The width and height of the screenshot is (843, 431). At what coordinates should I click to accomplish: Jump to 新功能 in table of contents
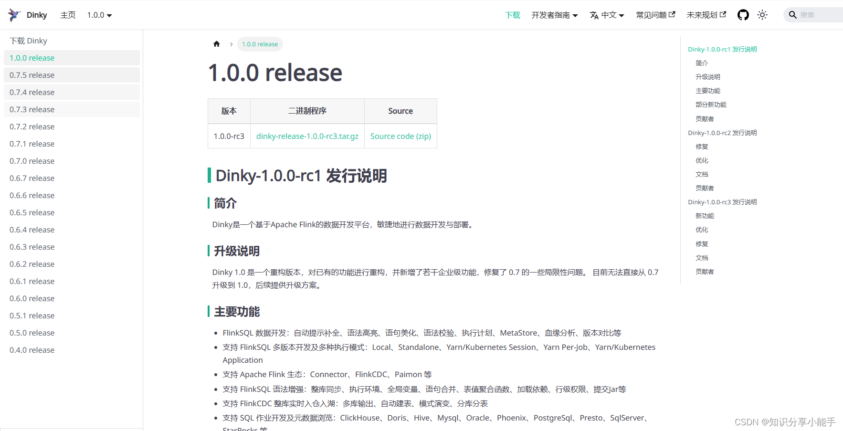point(705,216)
